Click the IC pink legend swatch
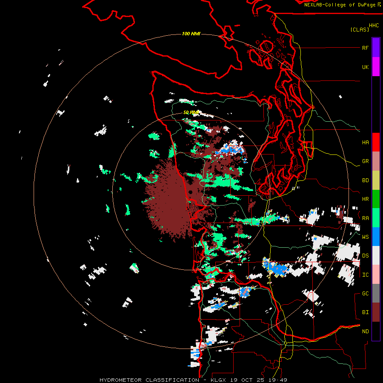This screenshot has width=383, height=383. coord(376,274)
